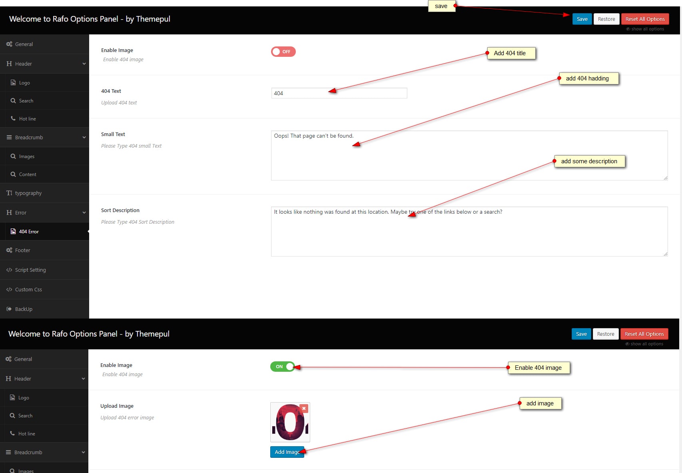Click resize handle of Sort Description textarea
The image size is (682, 473).
[666, 254]
